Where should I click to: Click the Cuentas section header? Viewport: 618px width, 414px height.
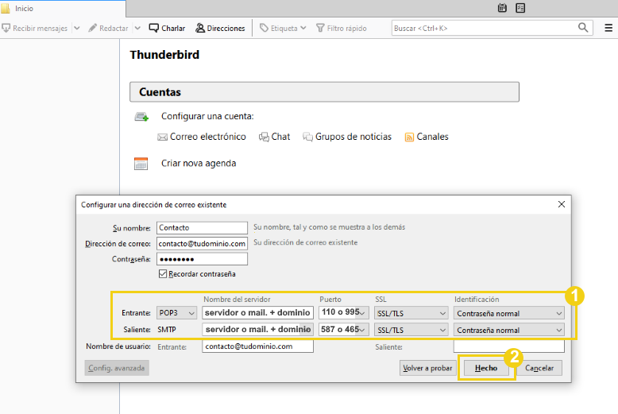[324, 92]
